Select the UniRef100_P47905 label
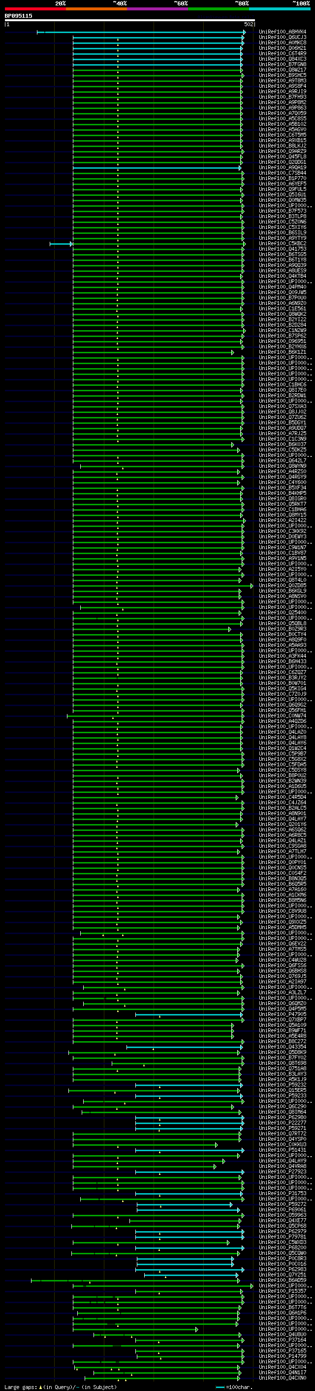 coord(282,1014)
